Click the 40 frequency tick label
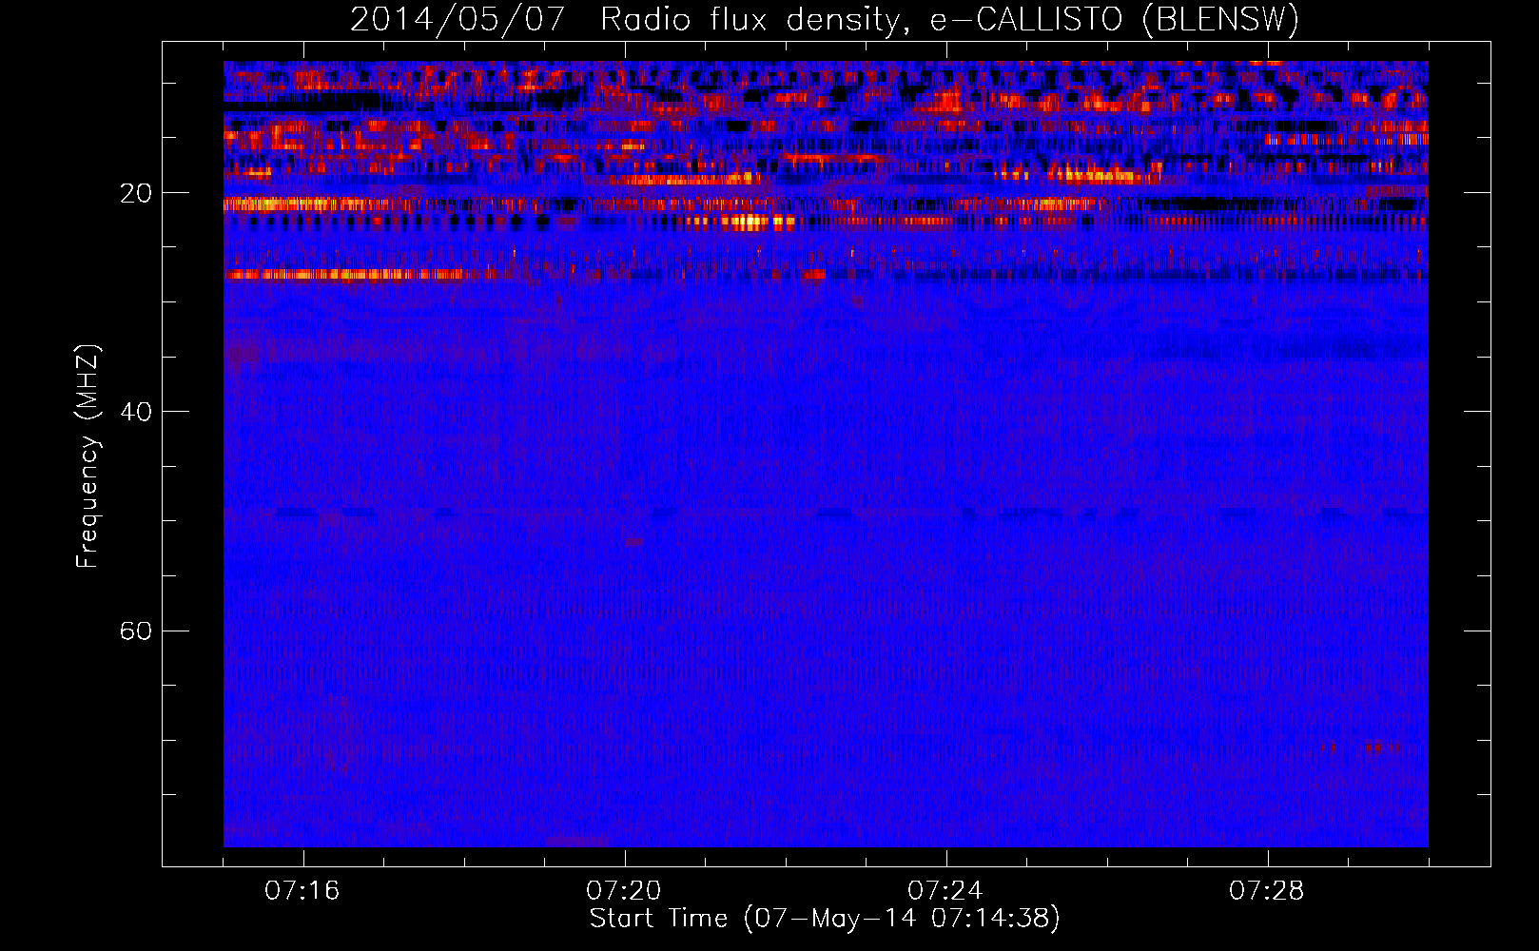Viewport: 1539px width, 951px height. click(x=135, y=412)
